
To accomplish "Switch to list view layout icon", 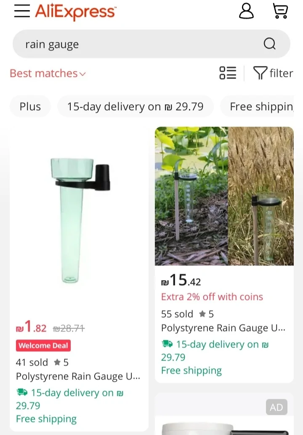I will (x=228, y=73).
